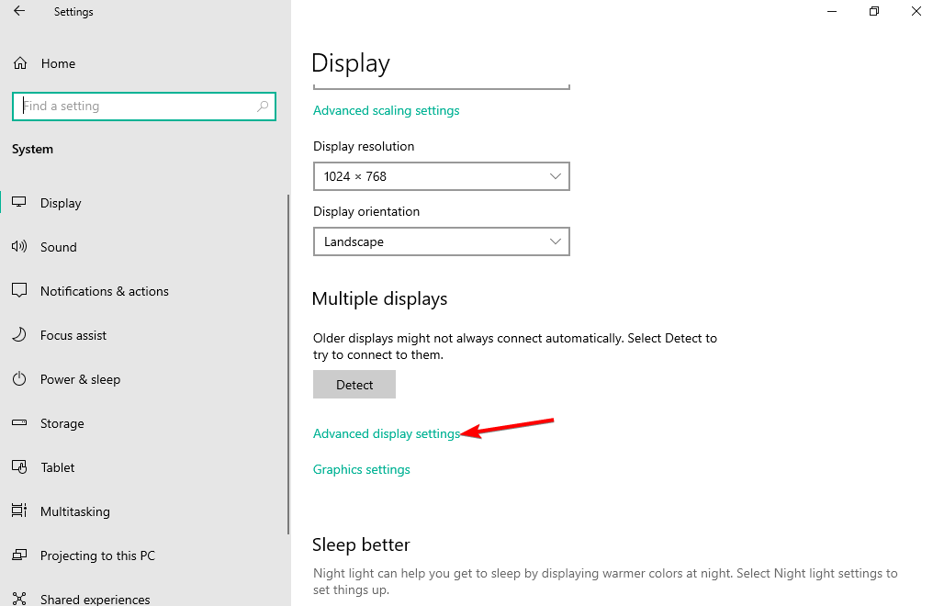Click the Shared experiences icon
This screenshot has width=933, height=606.
(x=19, y=599)
